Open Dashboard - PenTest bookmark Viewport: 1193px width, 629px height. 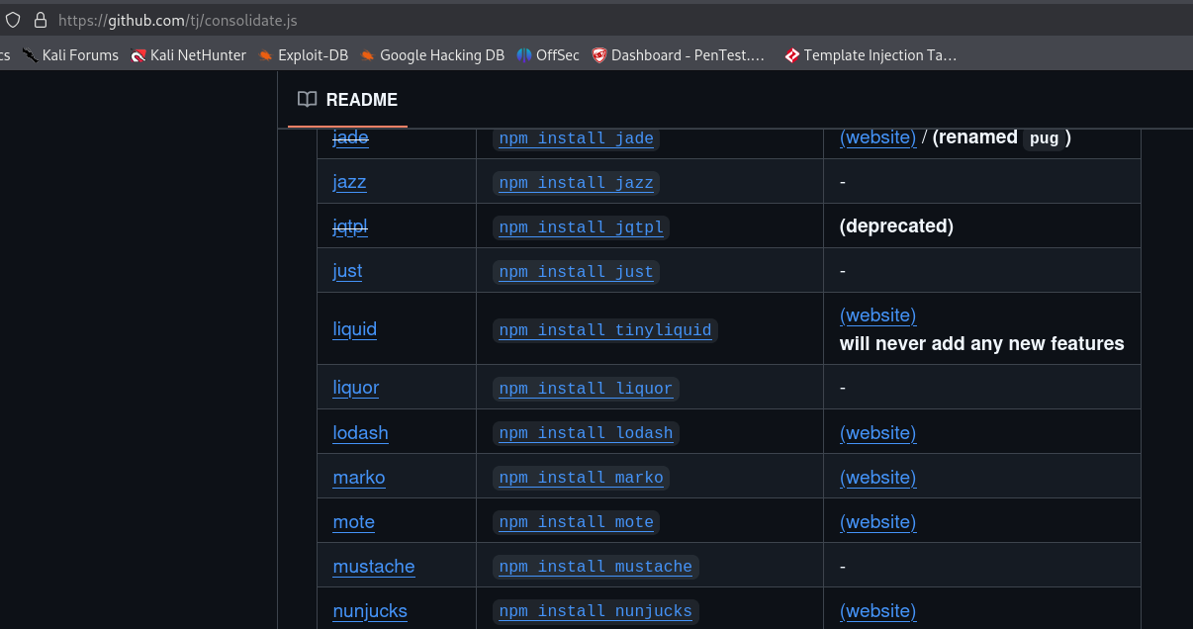click(x=679, y=55)
